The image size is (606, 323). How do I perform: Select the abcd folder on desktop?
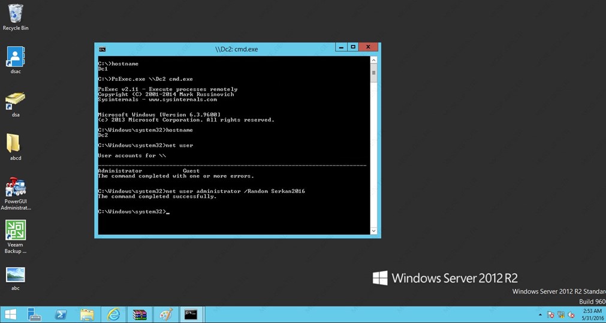click(16, 147)
